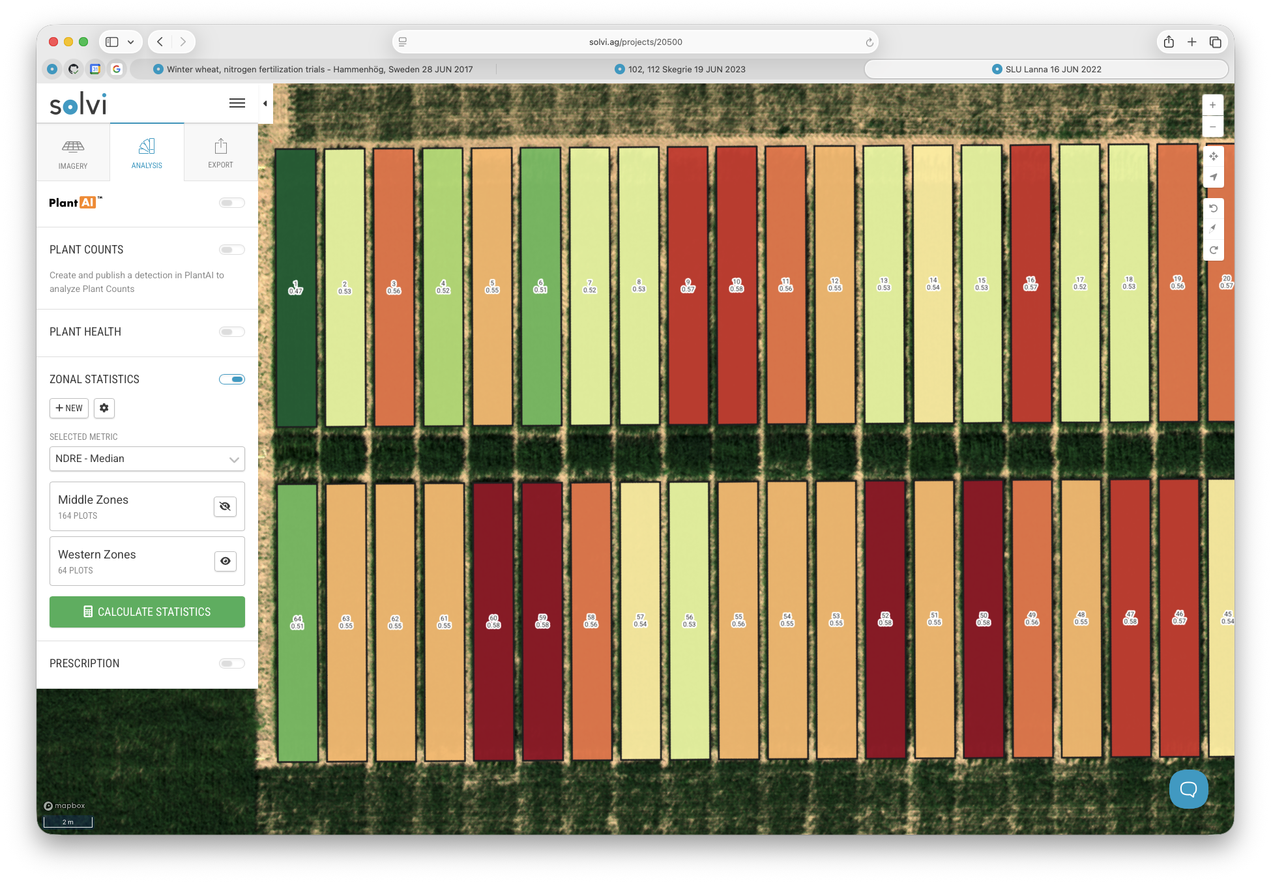
Task: Switch to the Export tab
Action: pyautogui.click(x=220, y=153)
